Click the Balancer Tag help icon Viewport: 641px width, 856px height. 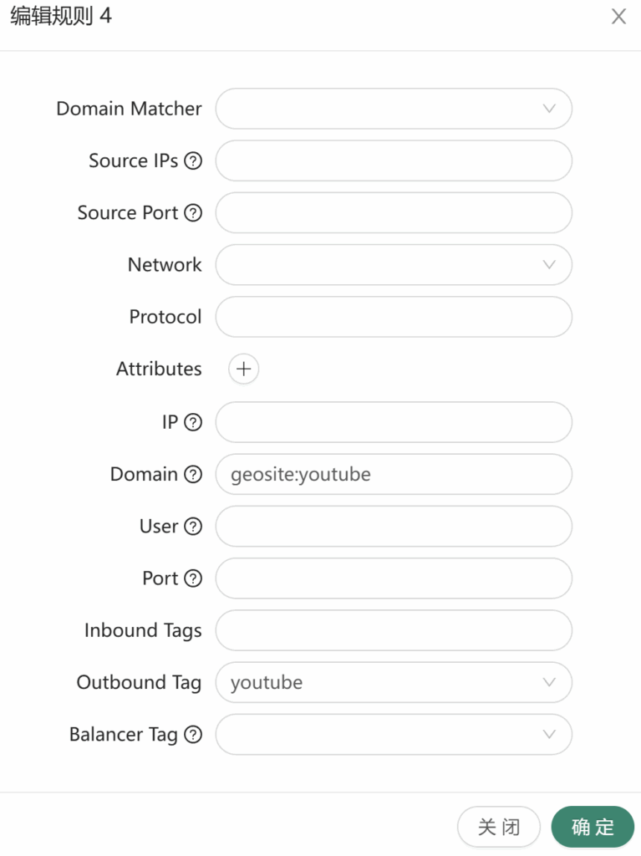click(193, 734)
